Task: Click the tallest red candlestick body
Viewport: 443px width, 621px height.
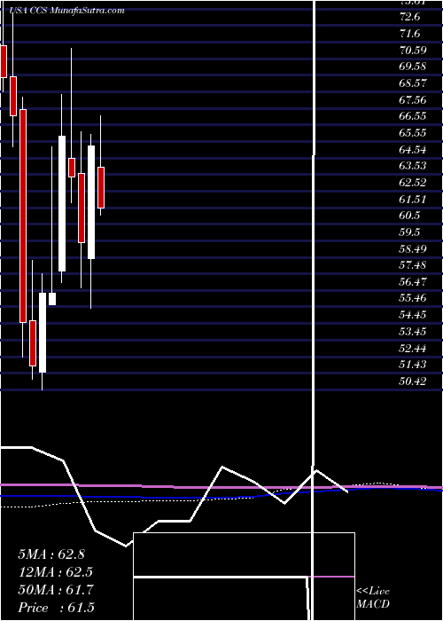Action: (23, 216)
